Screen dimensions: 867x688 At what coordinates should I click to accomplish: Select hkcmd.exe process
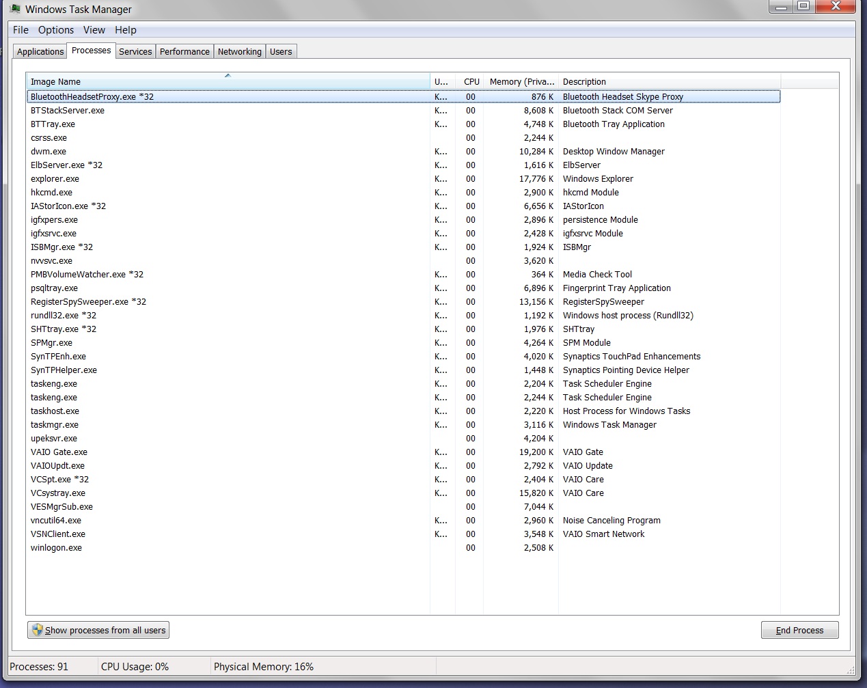tap(403, 193)
